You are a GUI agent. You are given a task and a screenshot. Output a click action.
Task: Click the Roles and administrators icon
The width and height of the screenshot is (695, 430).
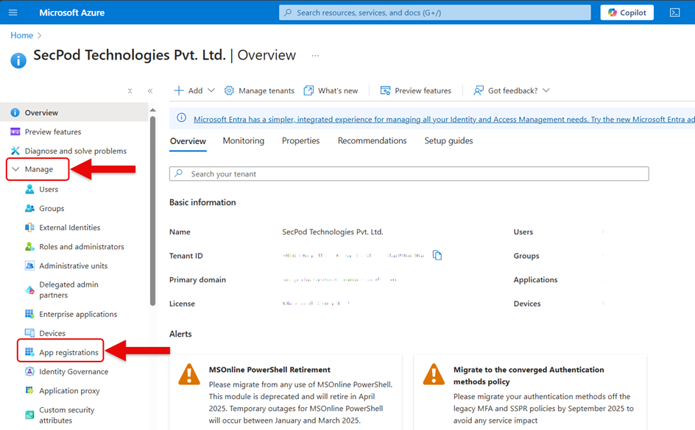click(29, 246)
